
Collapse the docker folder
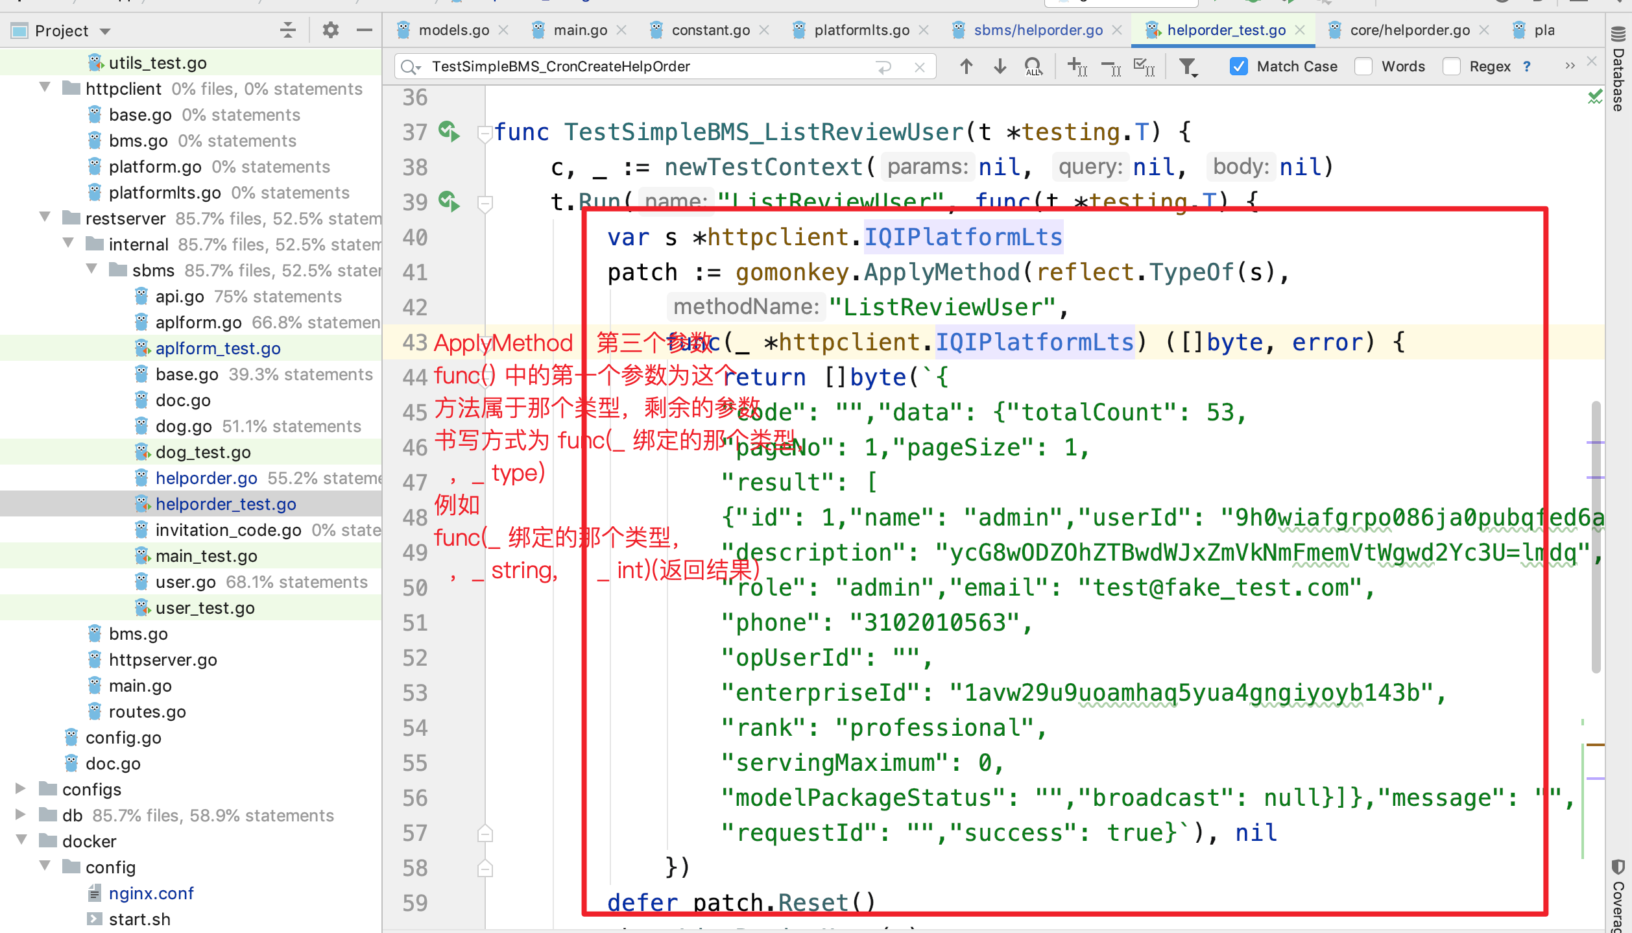(22, 840)
